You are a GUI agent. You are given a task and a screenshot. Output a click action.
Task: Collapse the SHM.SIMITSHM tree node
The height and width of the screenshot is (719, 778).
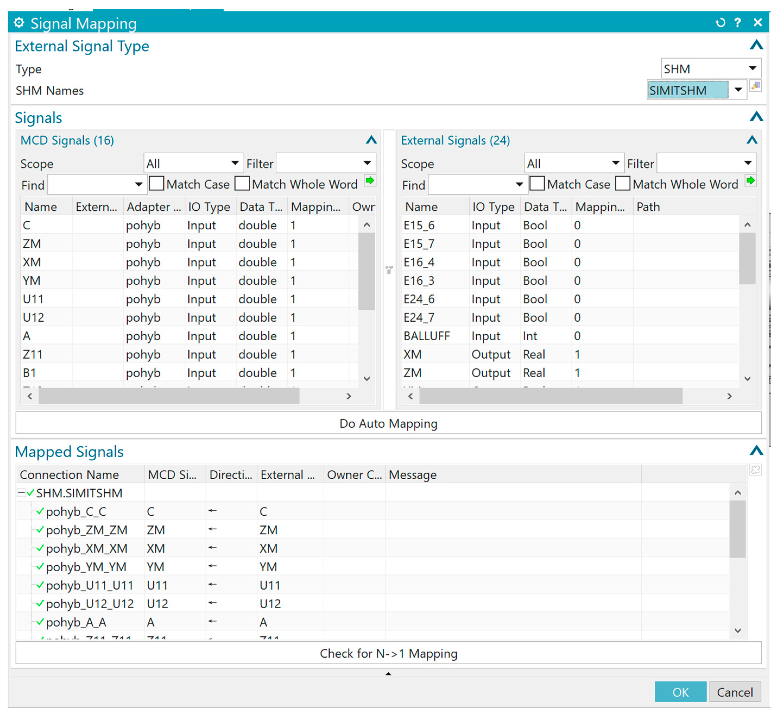click(x=21, y=493)
